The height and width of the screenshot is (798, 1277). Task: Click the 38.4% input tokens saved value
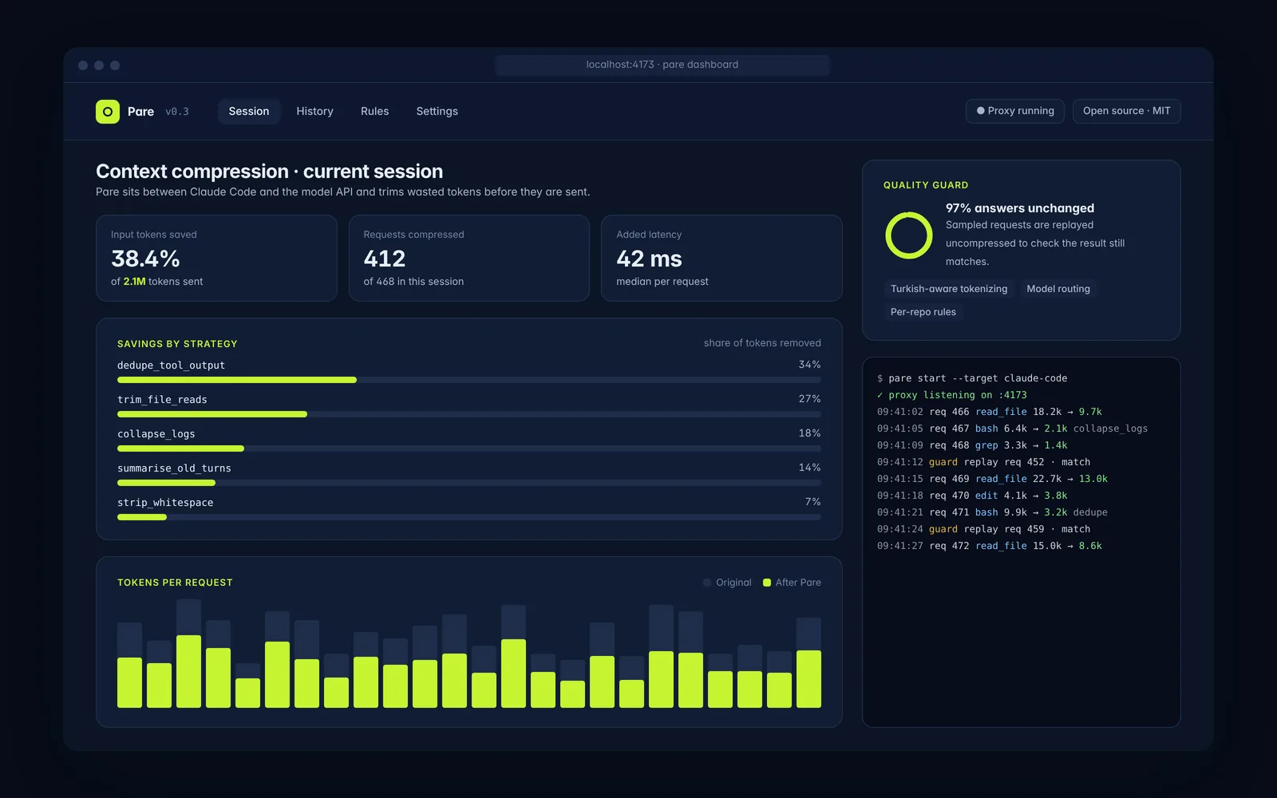coord(145,259)
